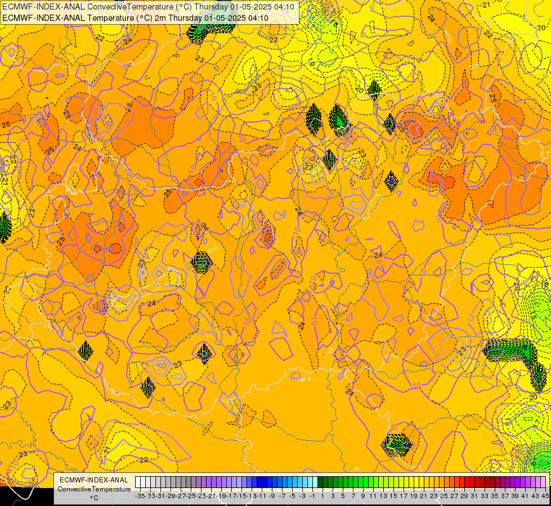551x506 pixels.
Task: Pick the orange swatch between 25 and 27
Action: pyautogui.click(x=447, y=482)
